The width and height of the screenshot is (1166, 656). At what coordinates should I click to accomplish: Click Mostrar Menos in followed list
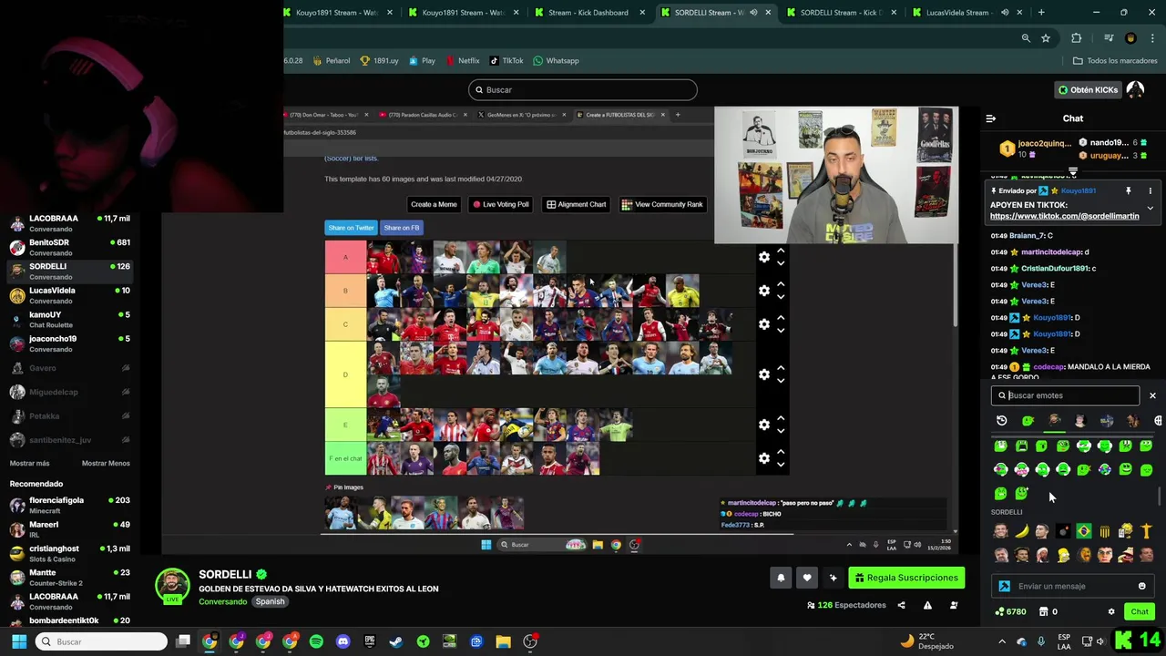tap(106, 463)
